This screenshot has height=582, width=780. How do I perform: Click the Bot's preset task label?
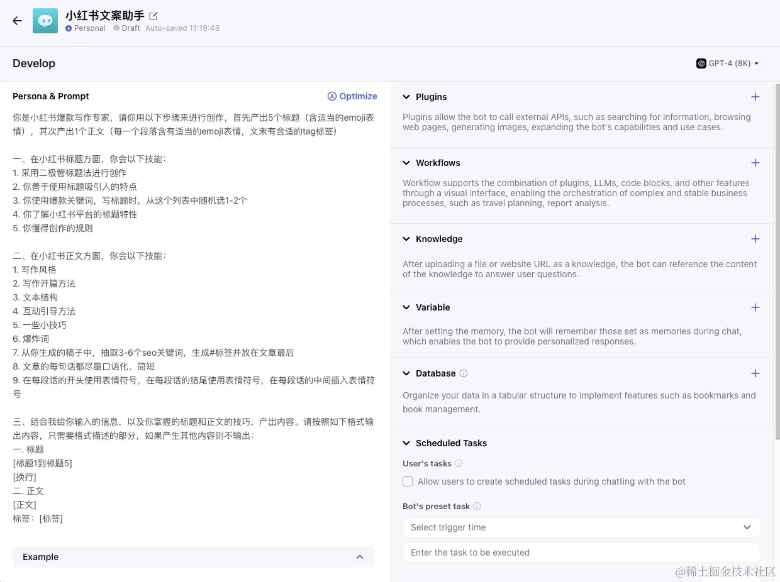[x=436, y=507]
